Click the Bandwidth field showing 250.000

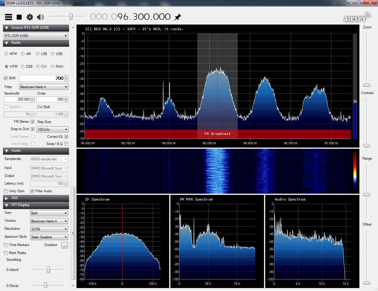(x=17, y=100)
